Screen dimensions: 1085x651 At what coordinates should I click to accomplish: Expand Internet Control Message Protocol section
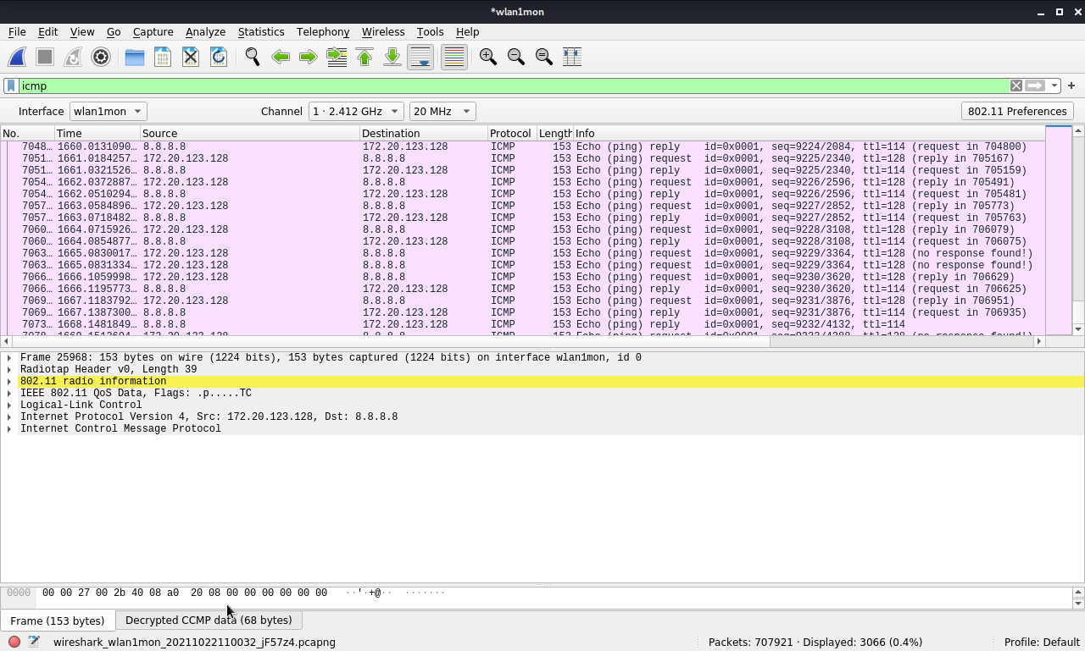pos(9,428)
